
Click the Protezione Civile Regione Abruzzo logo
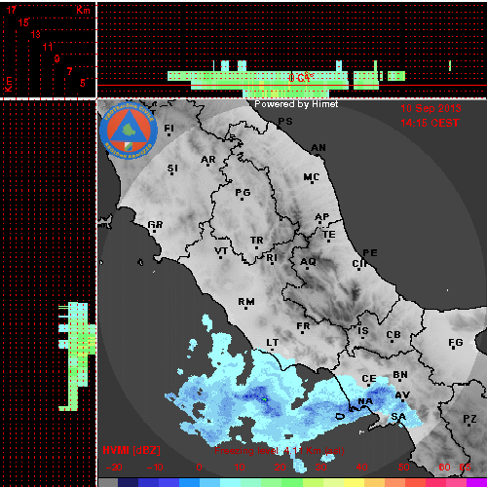point(129,131)
